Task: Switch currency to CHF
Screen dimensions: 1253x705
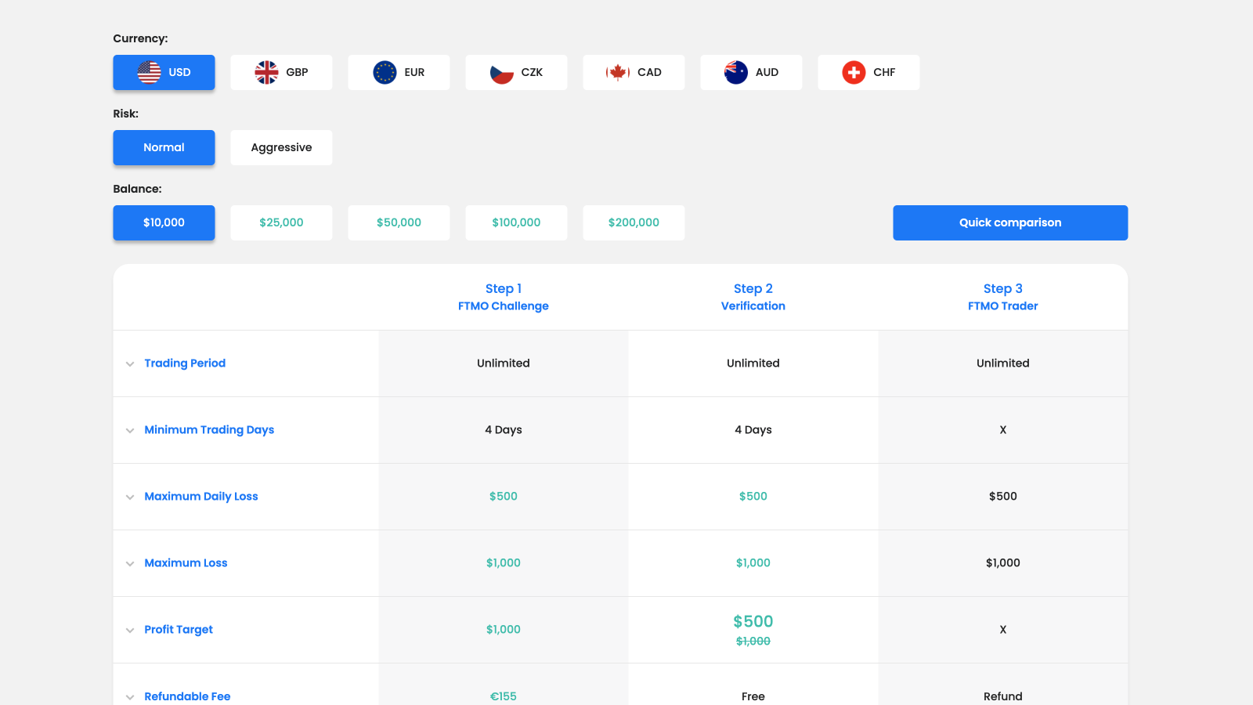Action: (869, 72)
